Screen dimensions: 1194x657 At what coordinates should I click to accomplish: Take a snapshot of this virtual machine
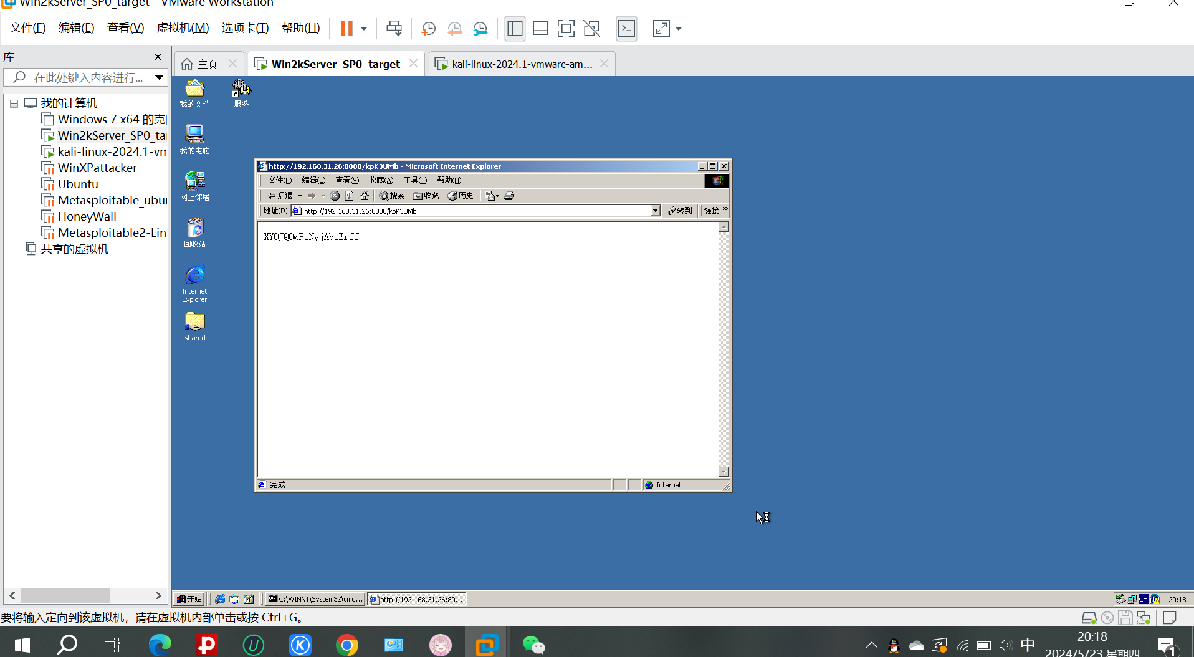coord(429,28)
